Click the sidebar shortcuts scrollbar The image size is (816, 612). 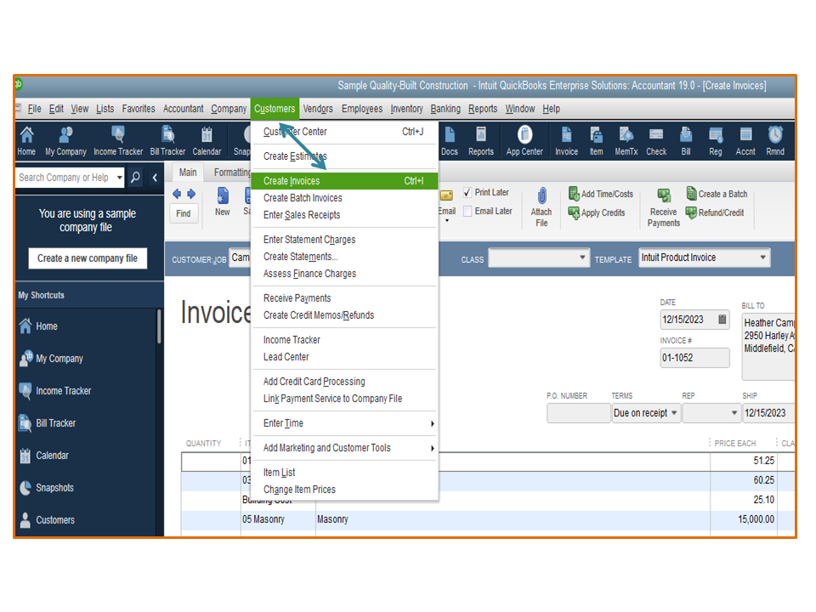[x=159, y=326]
